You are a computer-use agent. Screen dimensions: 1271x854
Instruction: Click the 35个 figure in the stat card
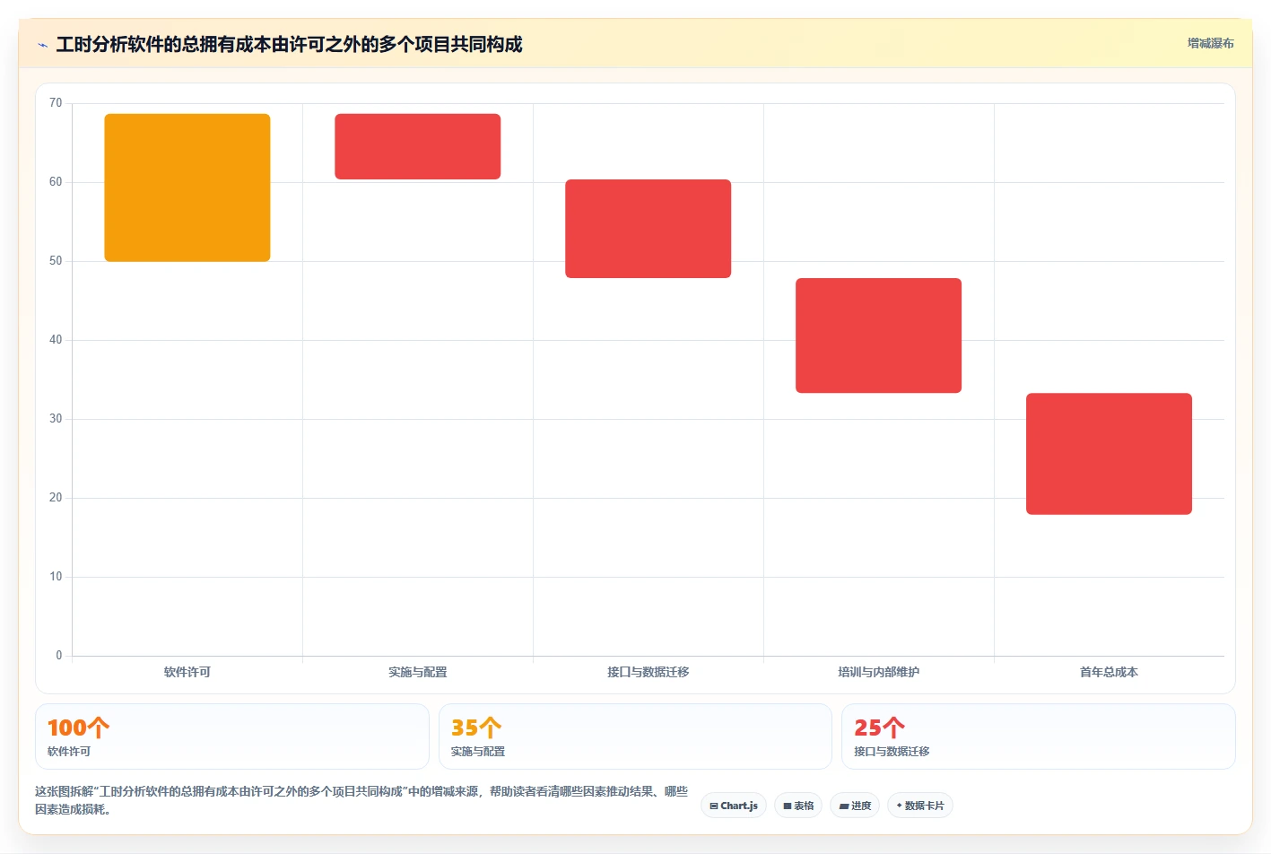[x=476, y=728]
